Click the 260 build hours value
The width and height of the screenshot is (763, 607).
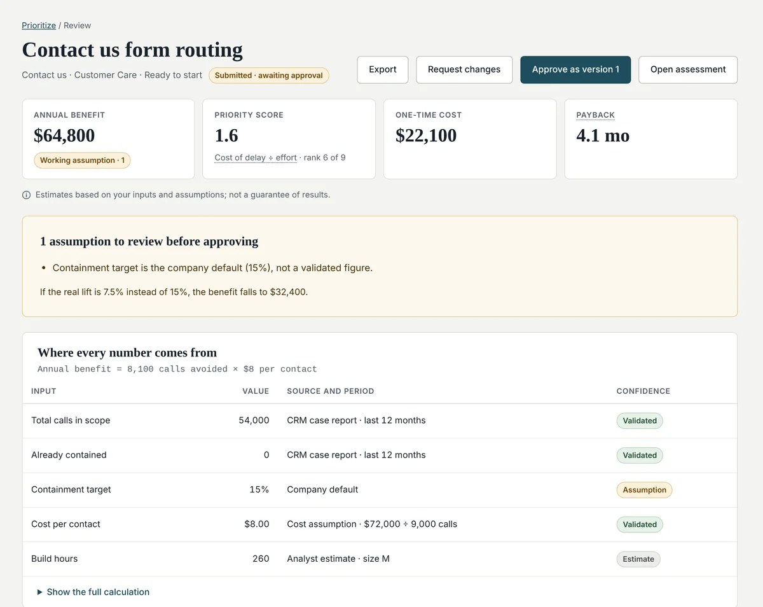[261, 559]
